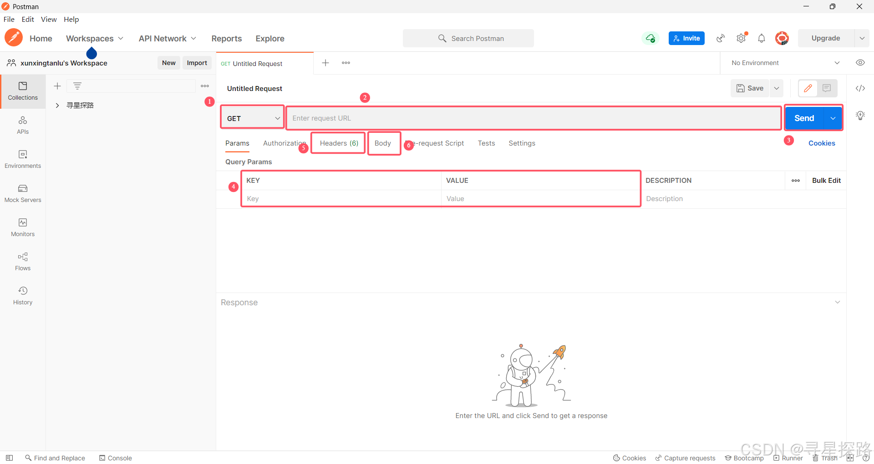Screen dimensions: 874x464
Task: Open the View menu
Action: click(49, 19)
